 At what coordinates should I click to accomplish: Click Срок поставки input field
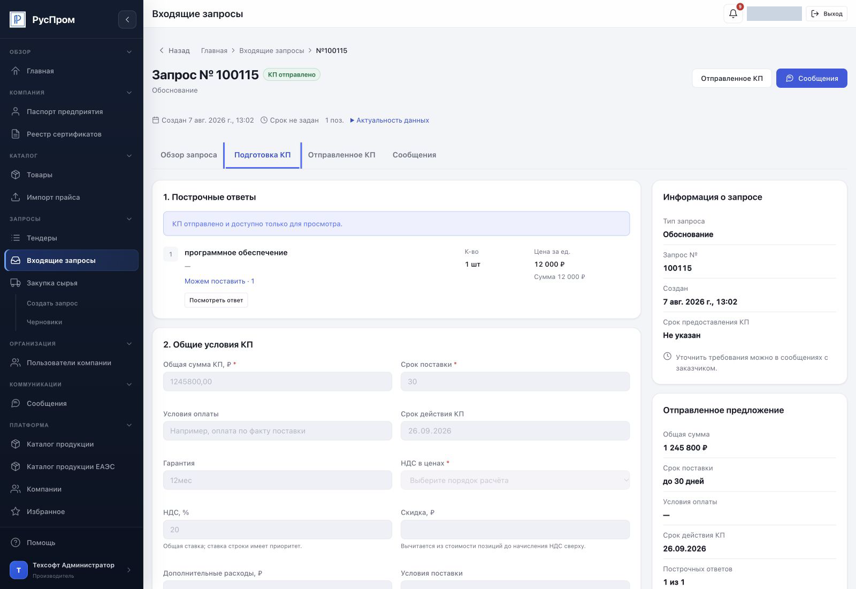click(515, 382)
